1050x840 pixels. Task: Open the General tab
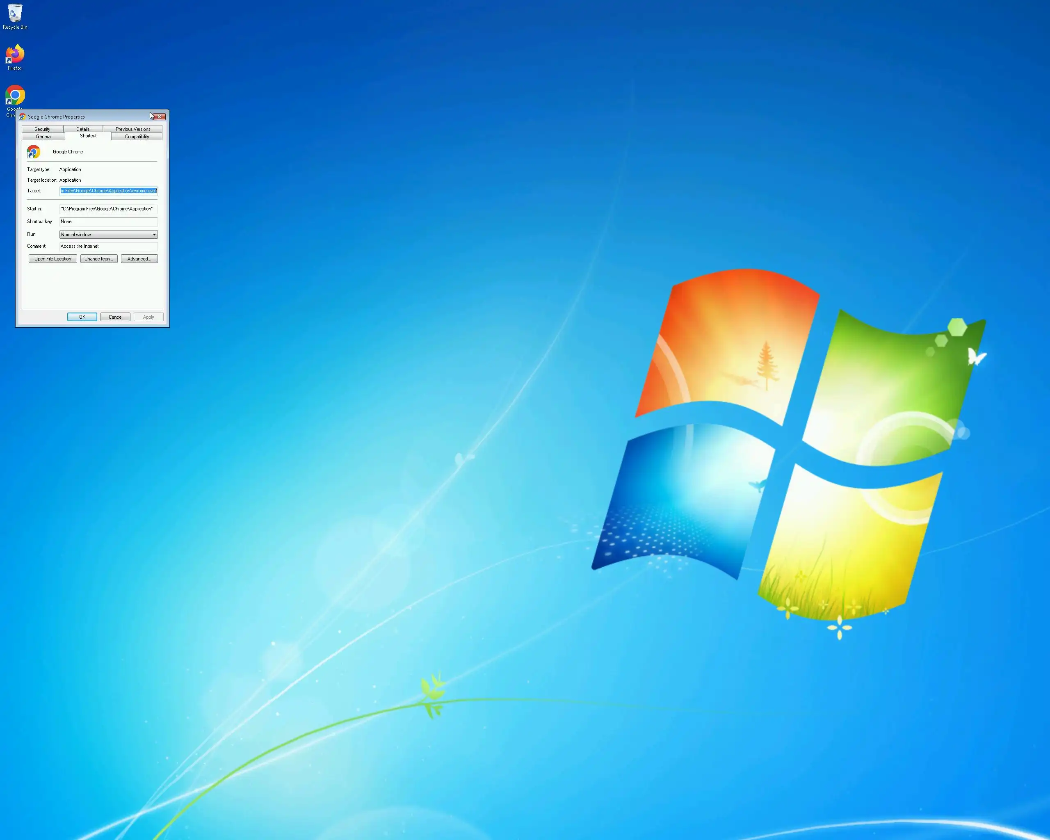(x=43, y=137)
